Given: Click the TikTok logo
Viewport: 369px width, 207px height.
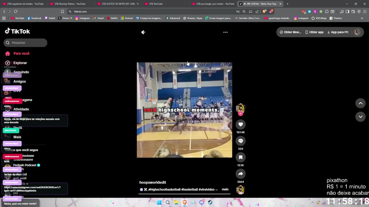Looking at the screenshot, I should (18, 31).
